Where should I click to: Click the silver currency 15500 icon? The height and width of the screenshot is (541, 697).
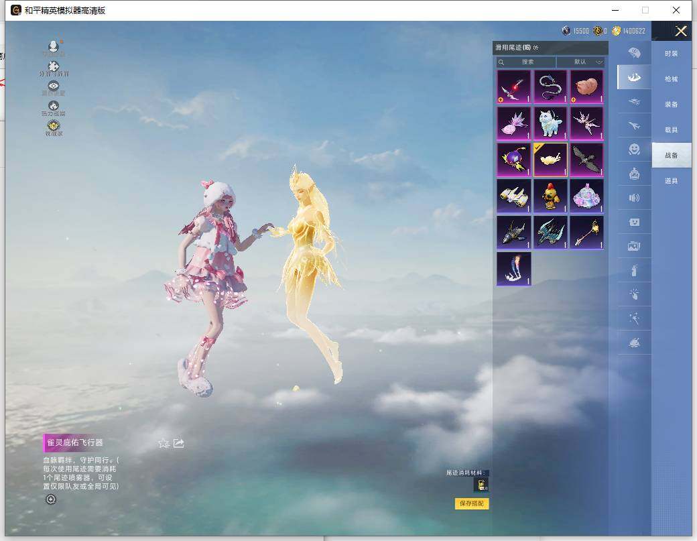coord(566,31)
